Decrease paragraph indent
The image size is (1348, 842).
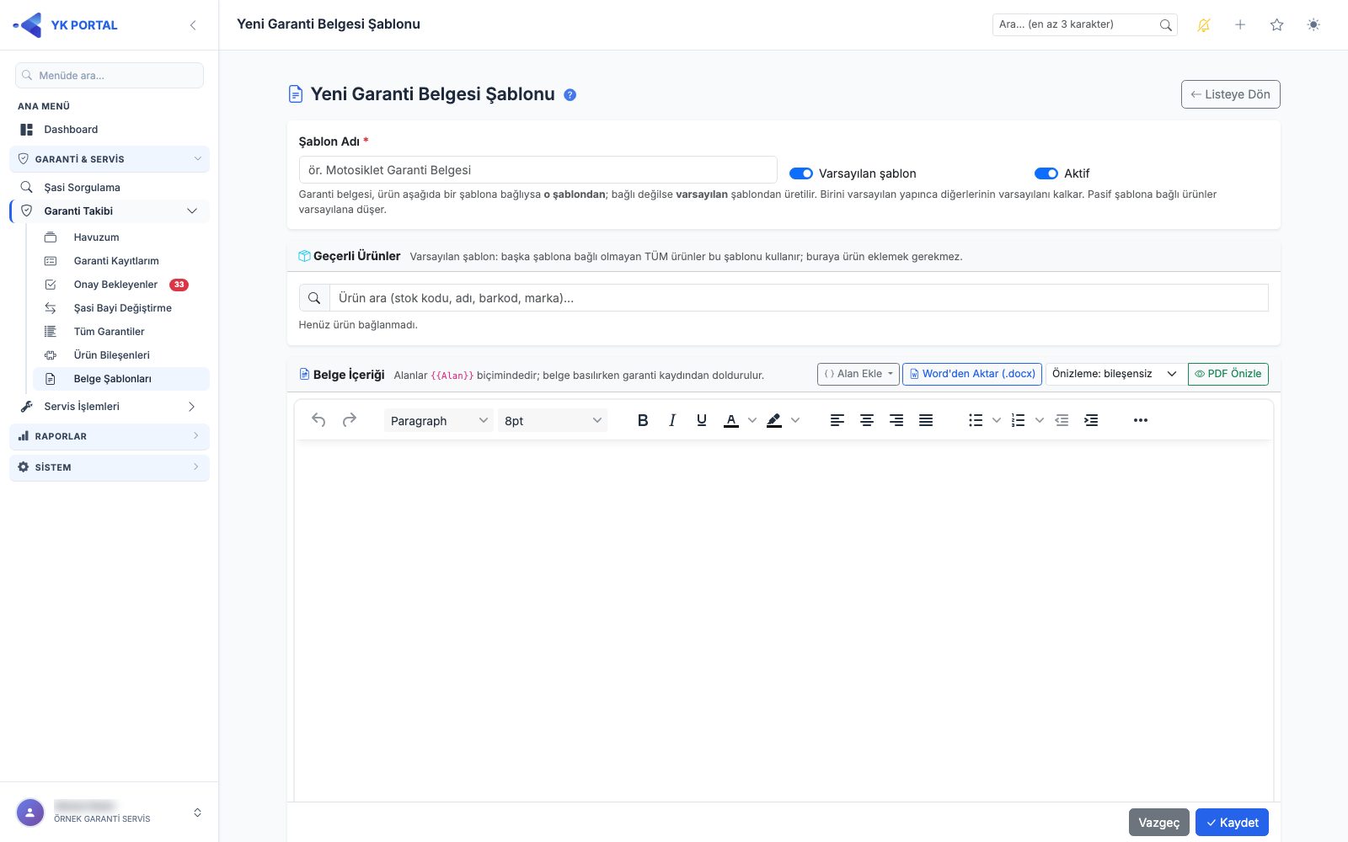tap(1062, 420)
